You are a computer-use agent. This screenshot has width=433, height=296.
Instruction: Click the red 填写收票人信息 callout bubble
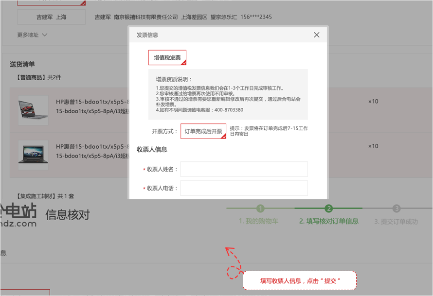click(x=300, y=281)
